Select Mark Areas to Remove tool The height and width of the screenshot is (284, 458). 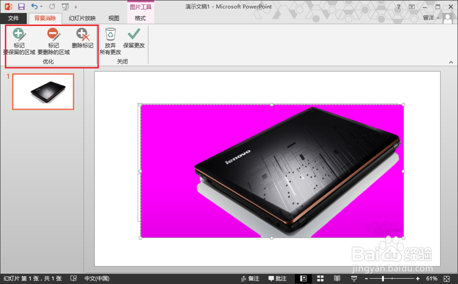click(x=54, y=41)
